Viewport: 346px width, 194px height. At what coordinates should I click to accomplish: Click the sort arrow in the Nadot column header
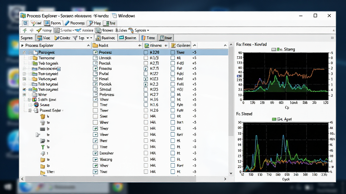pyautogui.click(x=140, y=45)
